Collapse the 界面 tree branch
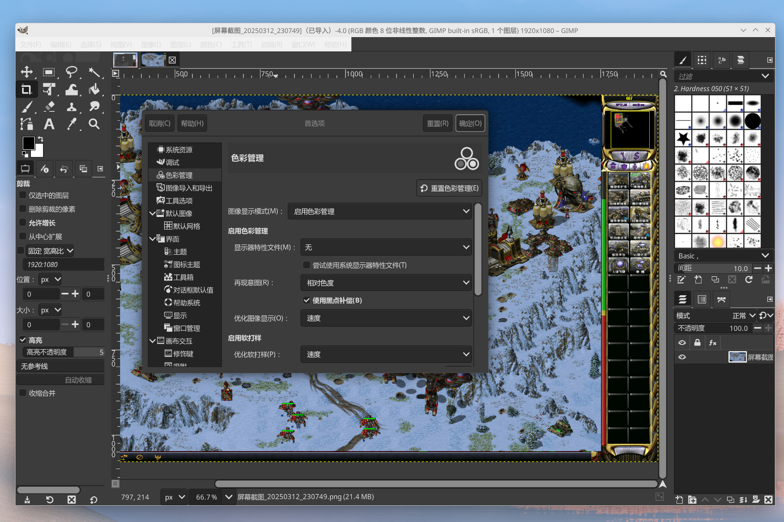784x522 pixels. [152, 239]
